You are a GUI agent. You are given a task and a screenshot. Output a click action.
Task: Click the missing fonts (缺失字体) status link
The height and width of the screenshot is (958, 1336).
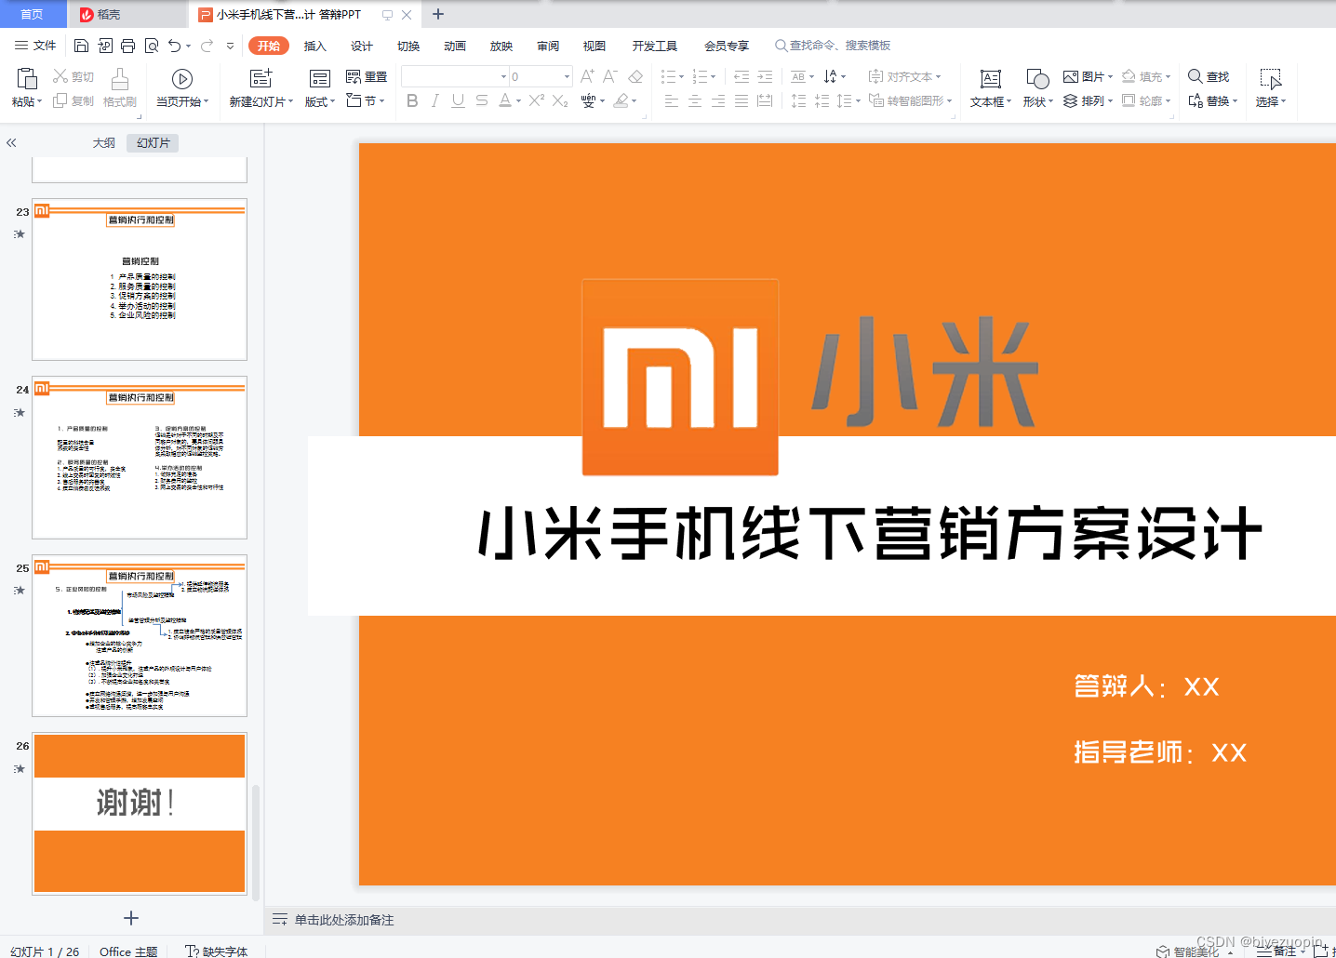217,951
